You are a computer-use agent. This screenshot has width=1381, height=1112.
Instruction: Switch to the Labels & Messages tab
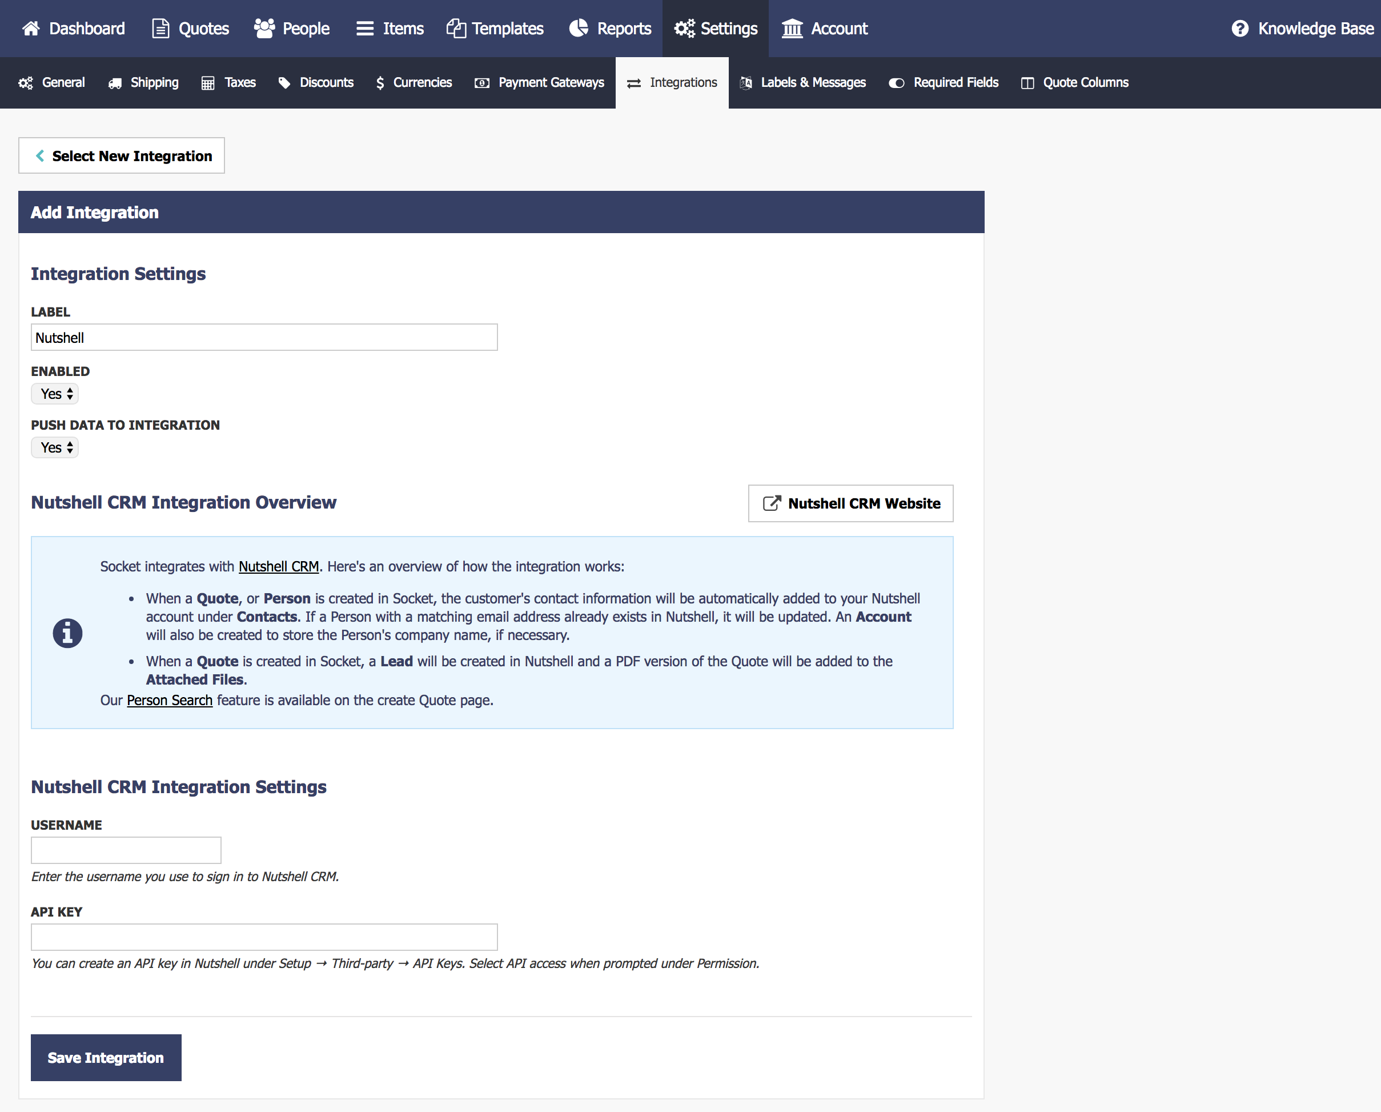802,83
